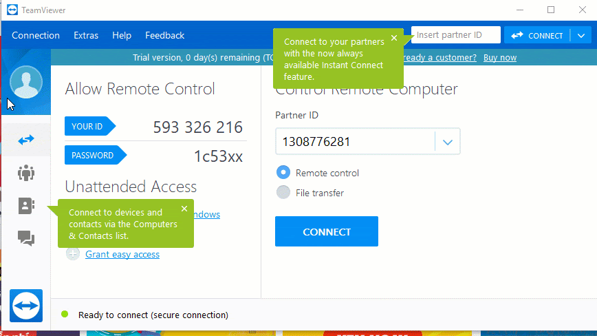Open the Chat sidebar icon
This screenshot has width=597, height=336.
click(26, 238)
